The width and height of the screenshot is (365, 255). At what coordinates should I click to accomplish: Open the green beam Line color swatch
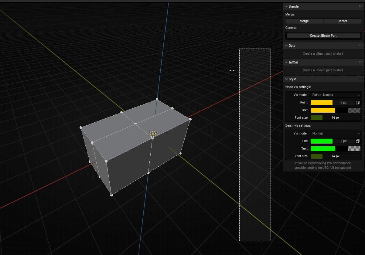(x=321, y=141)
